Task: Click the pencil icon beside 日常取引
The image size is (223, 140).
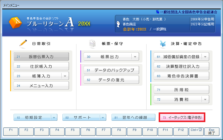Action: pos(23,43)
